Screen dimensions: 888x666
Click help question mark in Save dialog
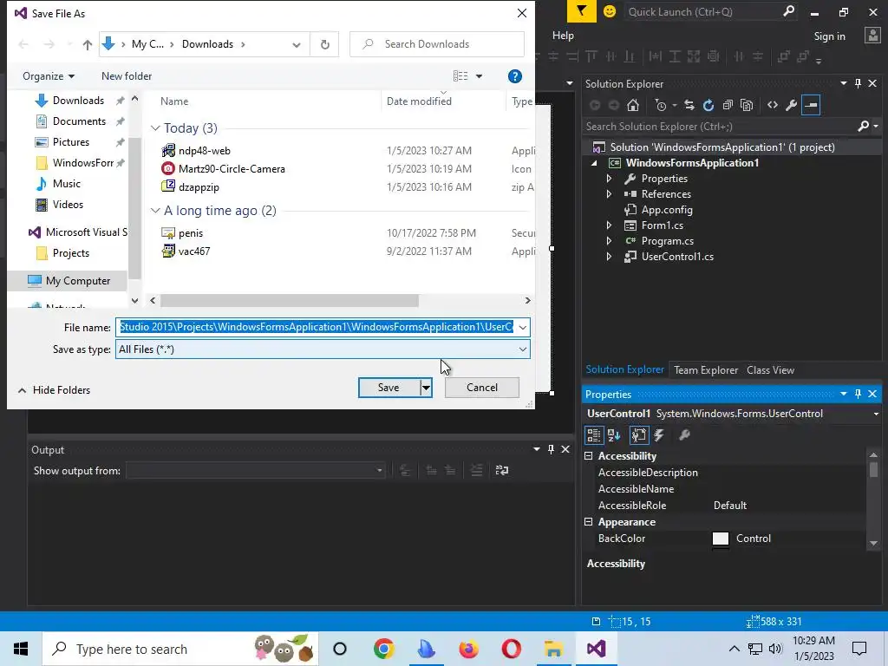tap(515, 76)
